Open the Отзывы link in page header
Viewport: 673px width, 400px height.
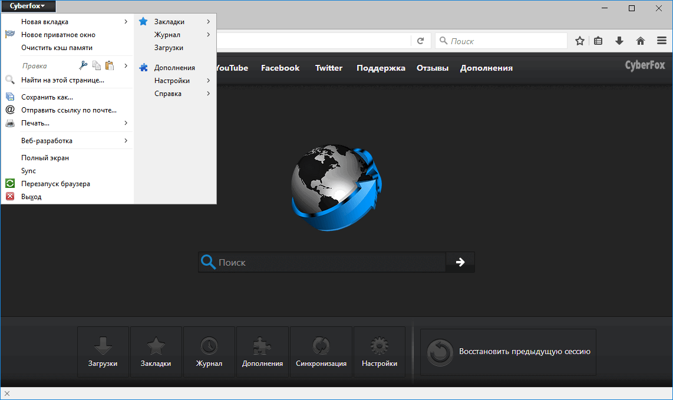click(x=432, y=68)
